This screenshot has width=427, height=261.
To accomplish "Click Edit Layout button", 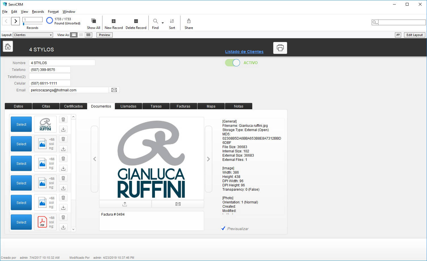I will (x=415, y=35).
